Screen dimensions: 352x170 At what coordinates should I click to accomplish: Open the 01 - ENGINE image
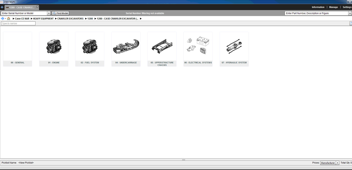coord(54,46)
